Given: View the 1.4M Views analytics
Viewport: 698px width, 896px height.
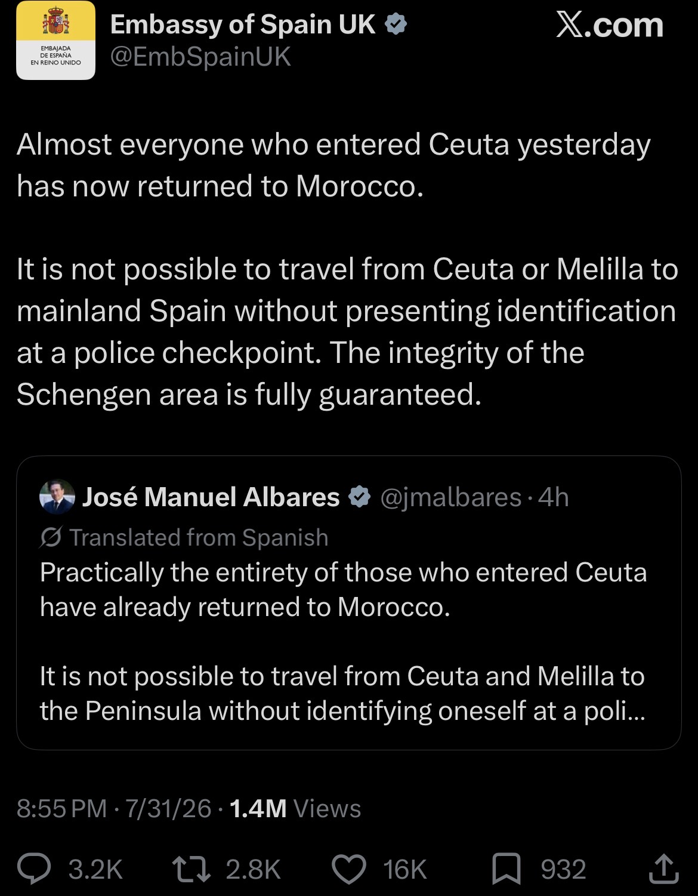Looking at the screenshot, I should point(295,809).
